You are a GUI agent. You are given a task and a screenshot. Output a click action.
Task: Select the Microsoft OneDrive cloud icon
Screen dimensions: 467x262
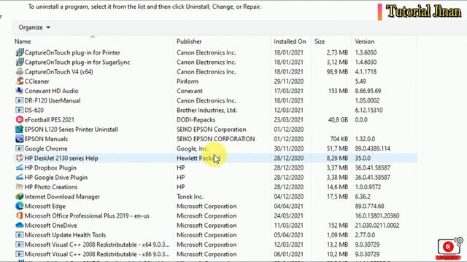[20, 225]
